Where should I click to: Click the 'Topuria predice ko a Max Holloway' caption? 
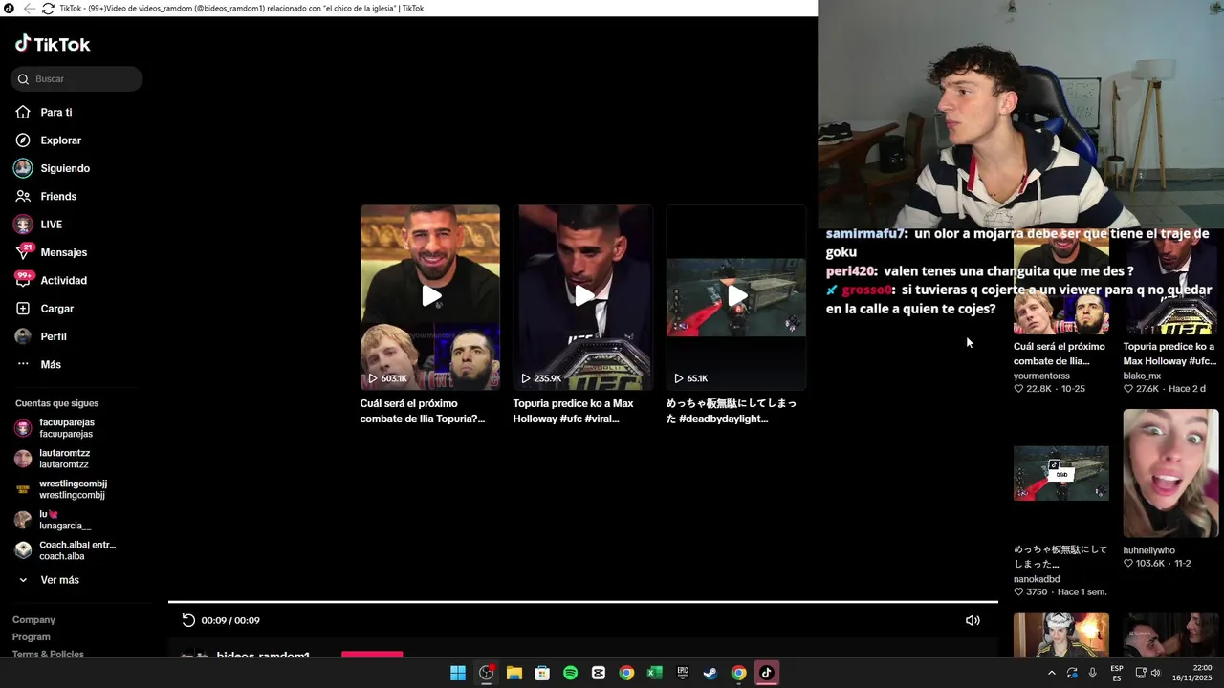click(x=574, y=411)
